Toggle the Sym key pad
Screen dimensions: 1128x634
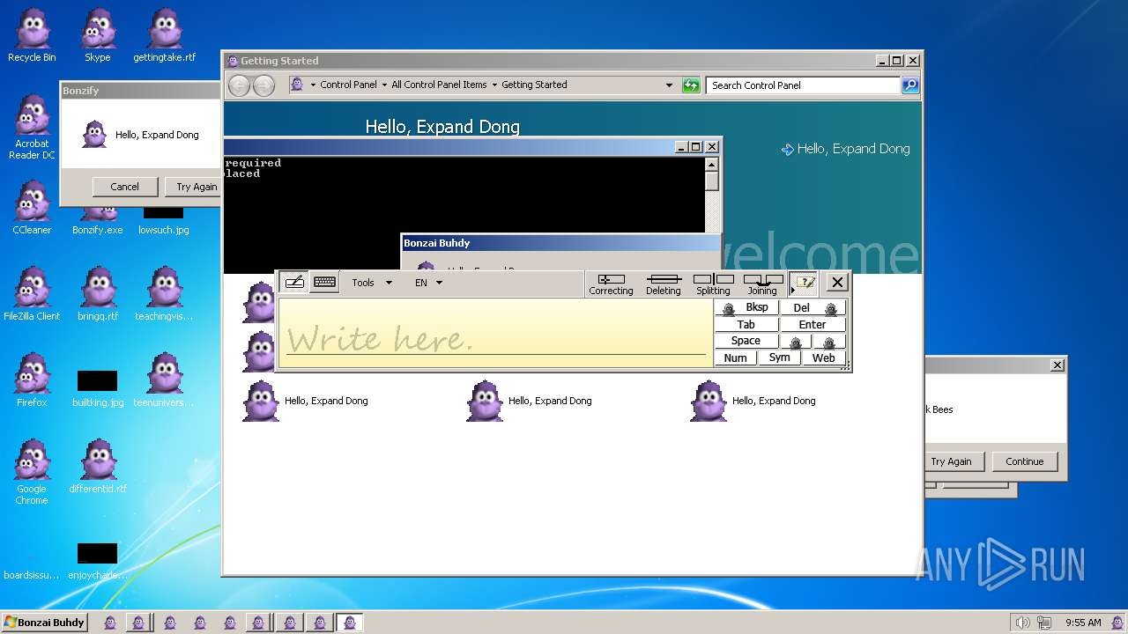coord(779,358)
